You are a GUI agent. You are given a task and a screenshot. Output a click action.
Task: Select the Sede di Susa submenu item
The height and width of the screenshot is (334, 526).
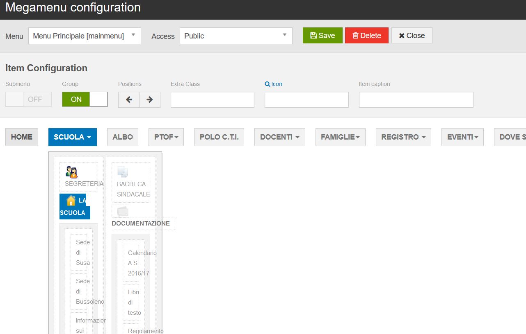pyautogui.click(x=82, y=253)
